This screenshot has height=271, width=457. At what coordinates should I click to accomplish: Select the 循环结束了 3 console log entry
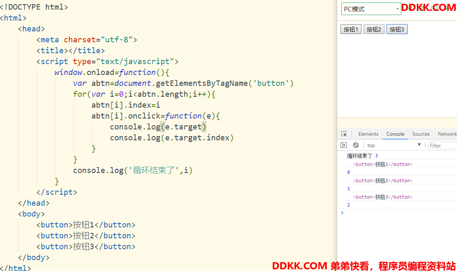click(362, 156)
